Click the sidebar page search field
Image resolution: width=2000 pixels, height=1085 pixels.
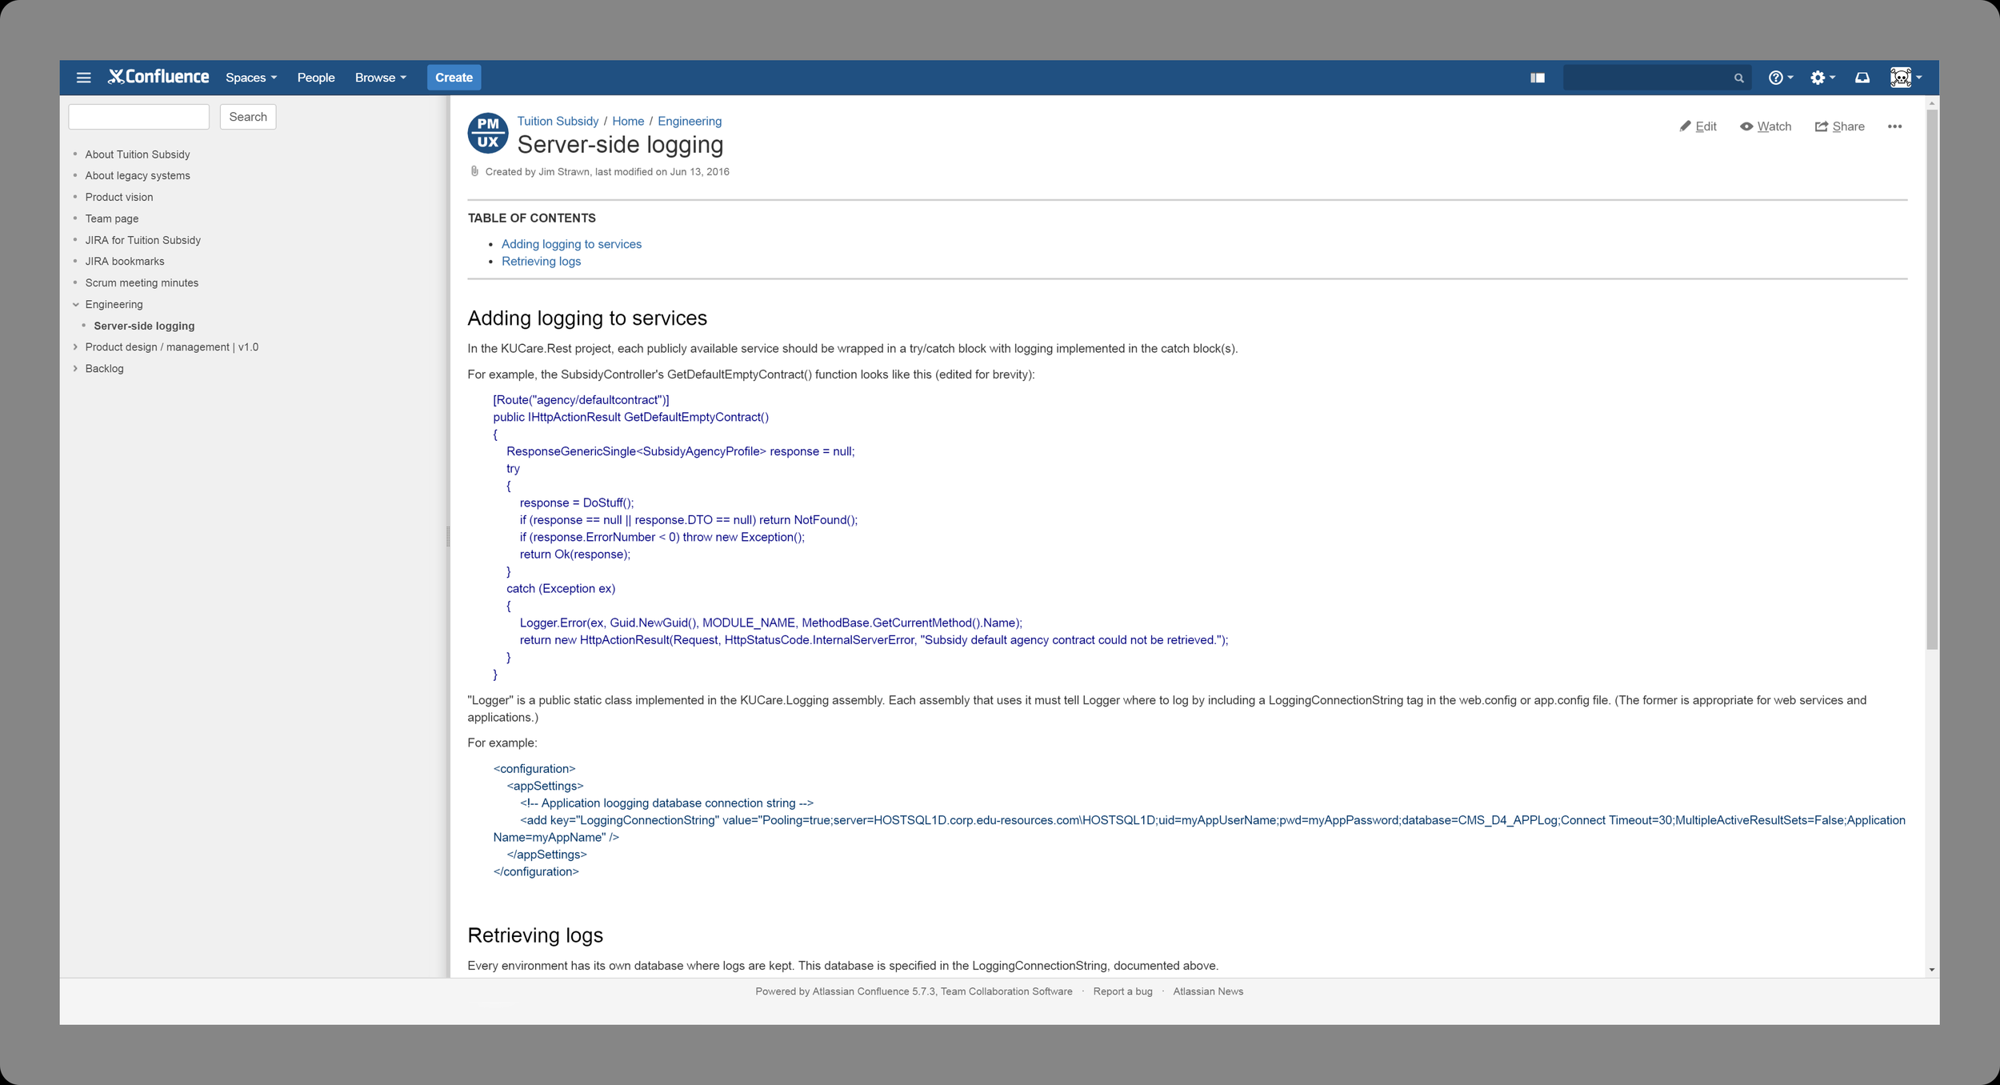[138, 117]
